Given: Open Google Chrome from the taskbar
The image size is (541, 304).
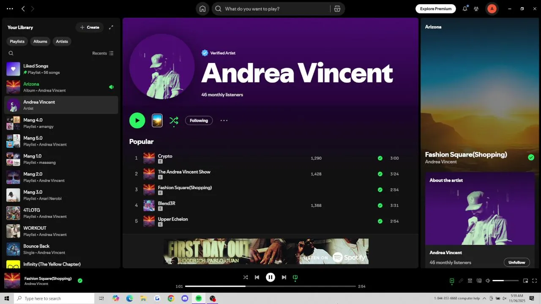Looking at the screenshot, I should (x=171, y=299).
